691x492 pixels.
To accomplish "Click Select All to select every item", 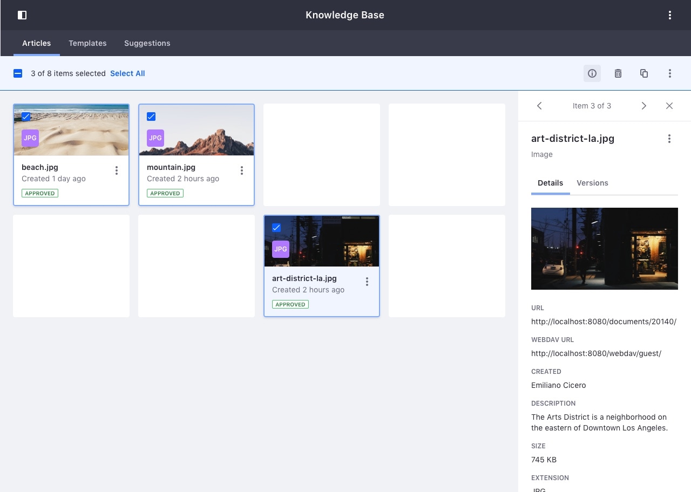I will coord(127,73).
